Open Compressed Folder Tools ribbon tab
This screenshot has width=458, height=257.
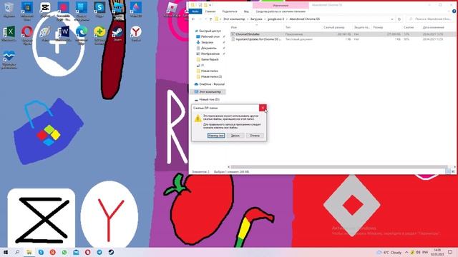tap(281, 11)
